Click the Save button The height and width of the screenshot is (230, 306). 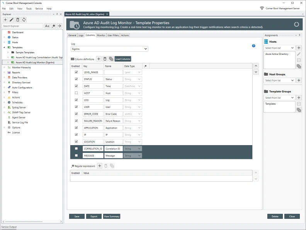77,216
